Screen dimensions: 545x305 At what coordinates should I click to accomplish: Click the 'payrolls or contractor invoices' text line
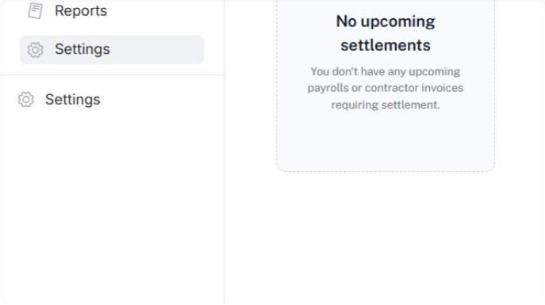(385, 88)
